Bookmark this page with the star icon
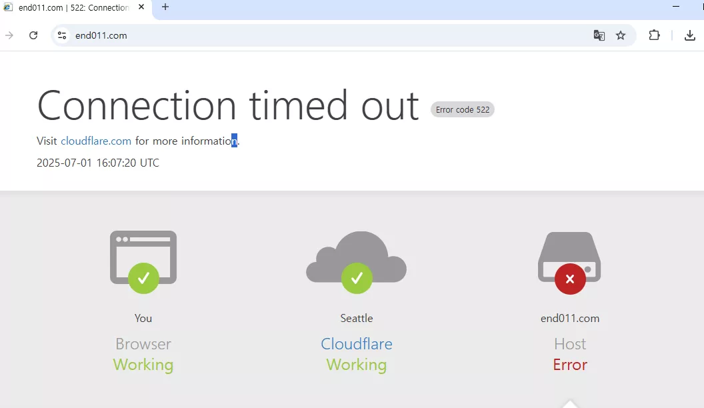704x408 pixels. (621, 35)
